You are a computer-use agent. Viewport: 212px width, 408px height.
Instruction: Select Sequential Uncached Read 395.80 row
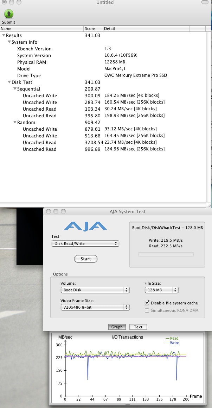[103, 116]
